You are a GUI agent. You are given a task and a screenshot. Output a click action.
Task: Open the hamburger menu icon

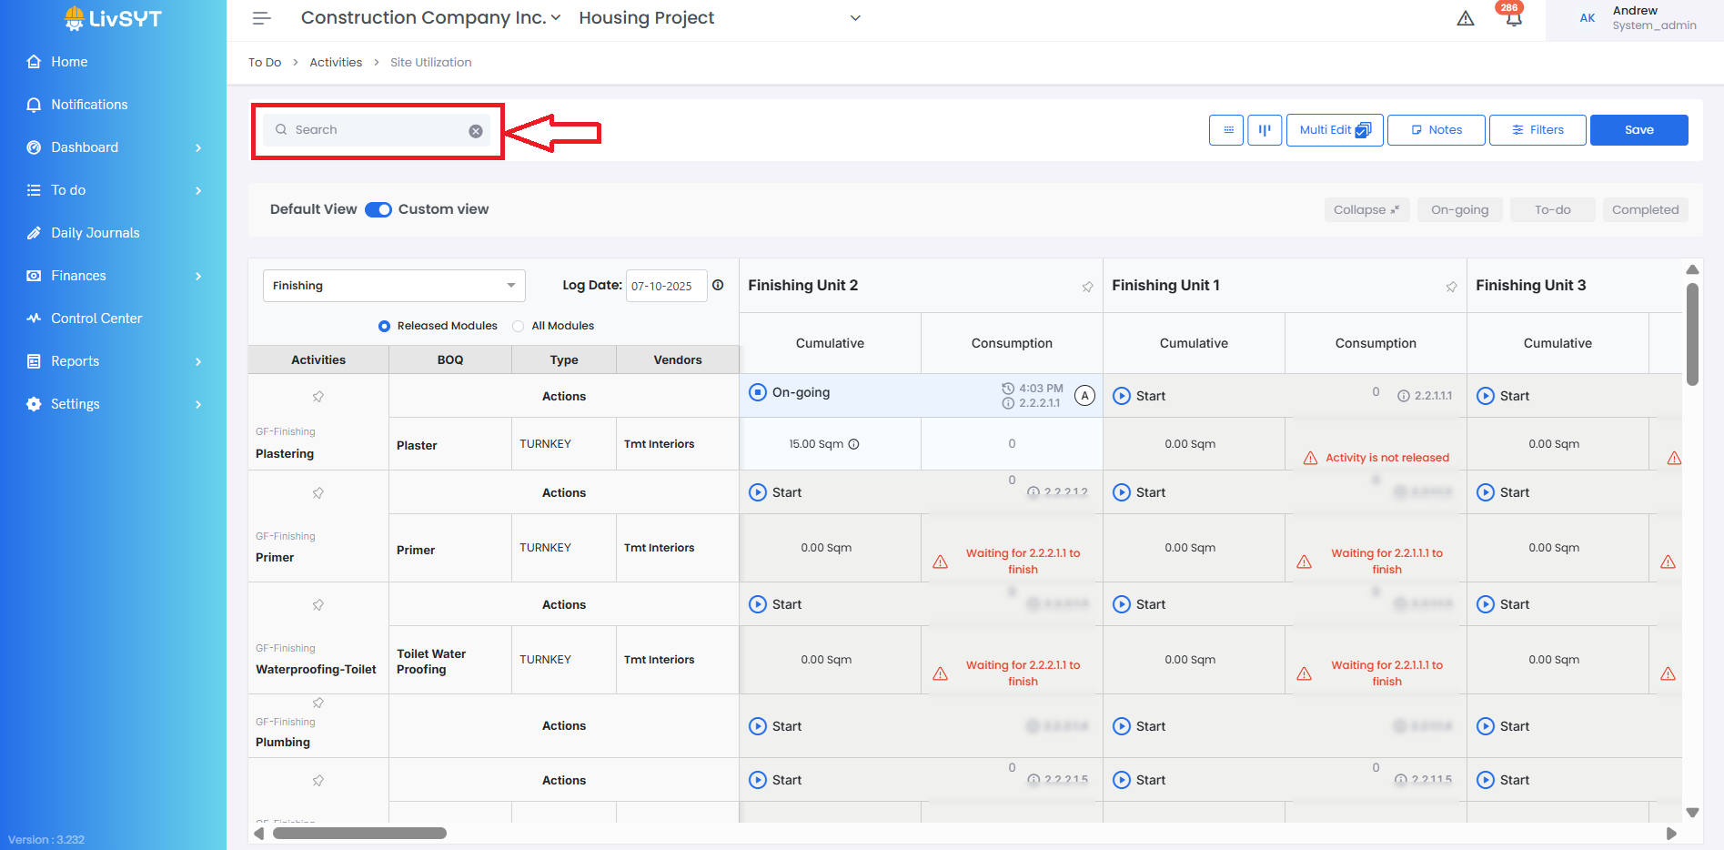click(x=262, y=18)
